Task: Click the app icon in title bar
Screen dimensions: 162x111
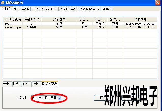Action: 2,2
